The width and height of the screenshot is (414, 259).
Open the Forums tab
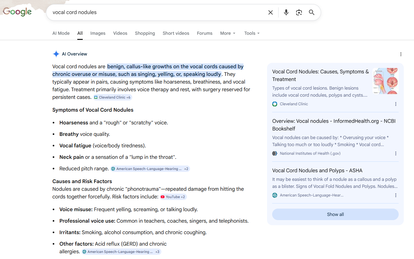pos(205,33)
